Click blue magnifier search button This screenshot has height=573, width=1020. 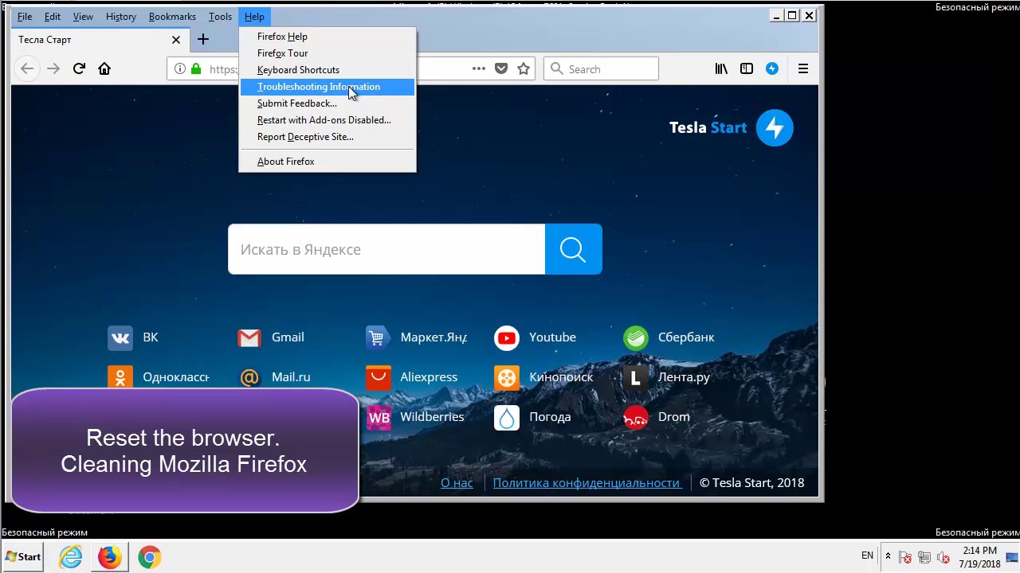click(x=573, y=249)
